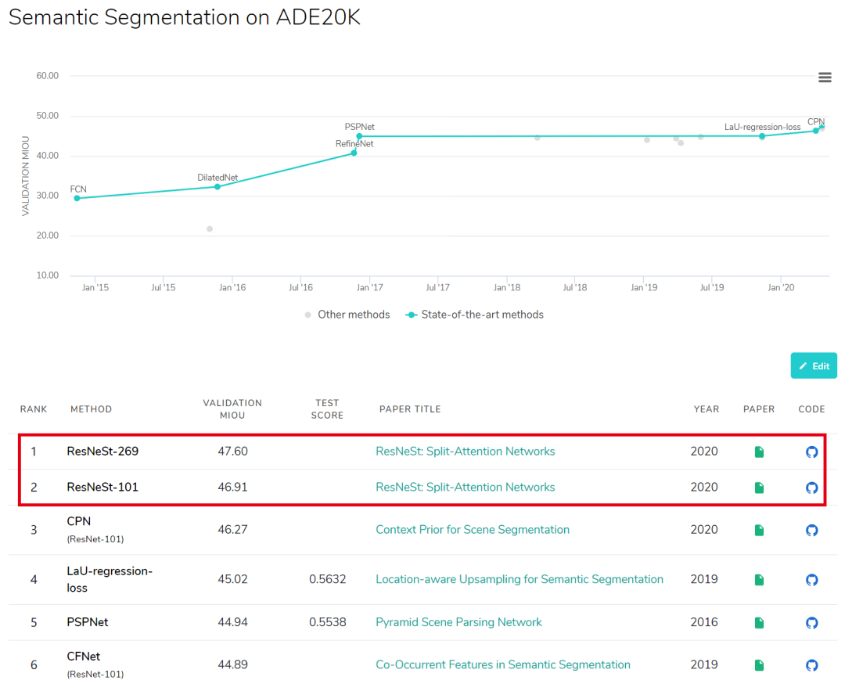Open the GitHub code repo for PSPNet

pos(811,622)
